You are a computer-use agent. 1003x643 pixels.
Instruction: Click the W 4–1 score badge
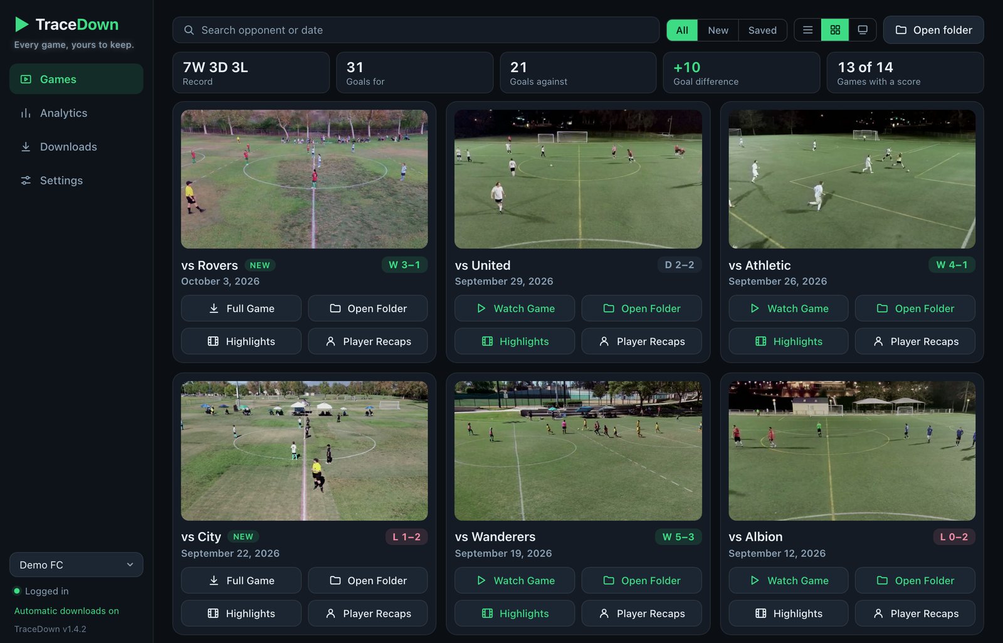[x=952, y=265]
